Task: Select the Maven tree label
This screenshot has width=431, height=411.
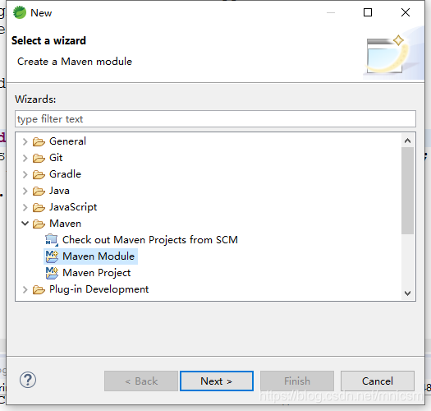Action: pos(65,224)
